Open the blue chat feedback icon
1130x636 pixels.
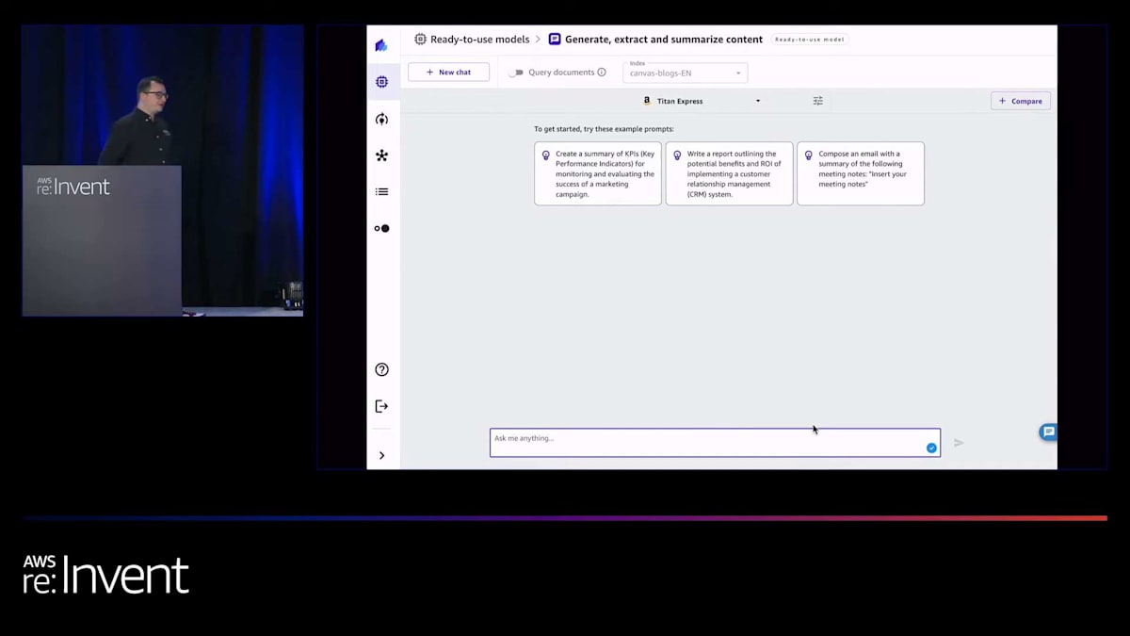click(x=1048, y=432)
